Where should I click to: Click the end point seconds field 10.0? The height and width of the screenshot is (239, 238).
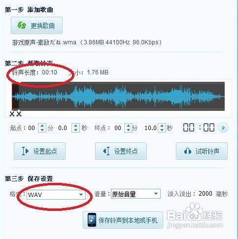(x=150, y=128)
